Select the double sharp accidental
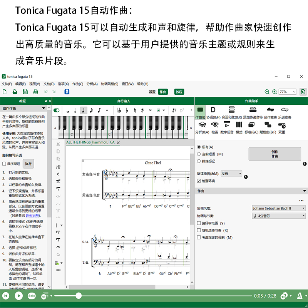Image resolution: width=308 pixels, height=308 pixels. coord(151,110)
